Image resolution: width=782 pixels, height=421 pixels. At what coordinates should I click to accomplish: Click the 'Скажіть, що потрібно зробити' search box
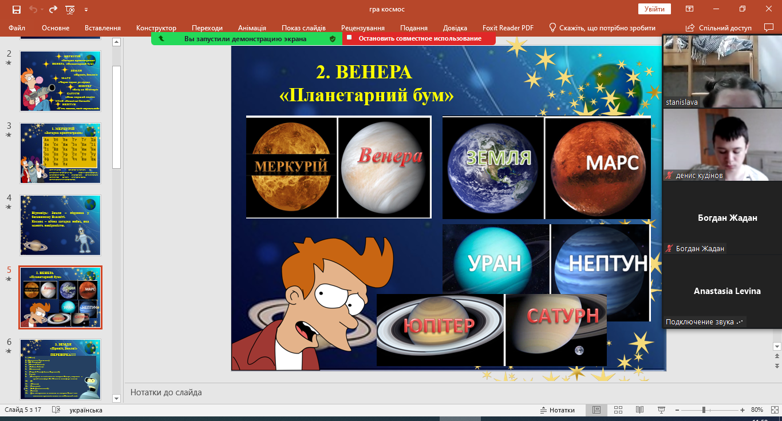click(602, 27)
